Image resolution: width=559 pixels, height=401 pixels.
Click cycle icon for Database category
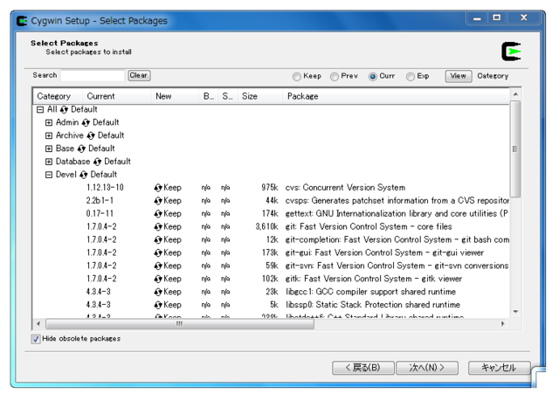pos(97,162)
